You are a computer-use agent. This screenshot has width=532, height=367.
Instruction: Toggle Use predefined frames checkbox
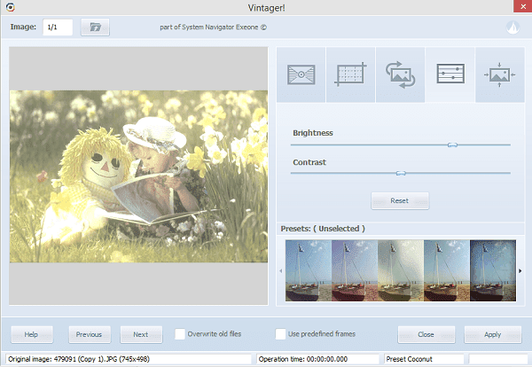click(280, 334)
